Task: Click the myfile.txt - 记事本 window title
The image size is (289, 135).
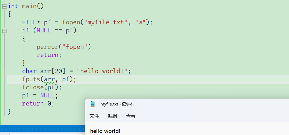Action: click(117, 104)
